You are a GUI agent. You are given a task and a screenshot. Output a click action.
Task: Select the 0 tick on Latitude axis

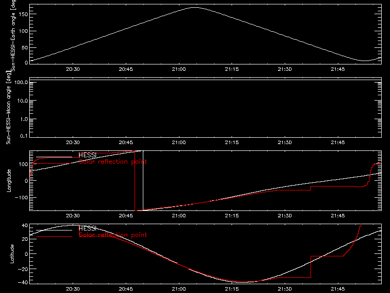(26, 254)
